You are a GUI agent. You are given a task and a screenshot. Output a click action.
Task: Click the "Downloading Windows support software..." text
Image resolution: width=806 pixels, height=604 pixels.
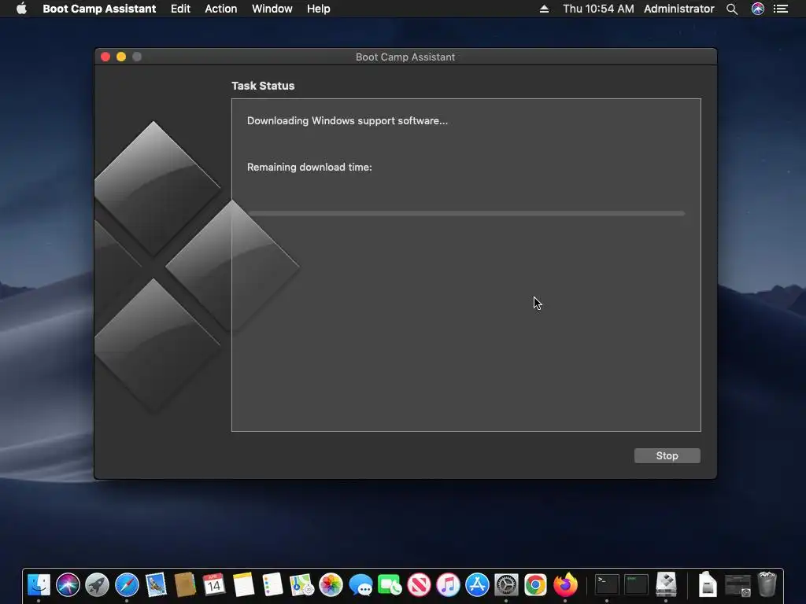(x=347, y=120)
